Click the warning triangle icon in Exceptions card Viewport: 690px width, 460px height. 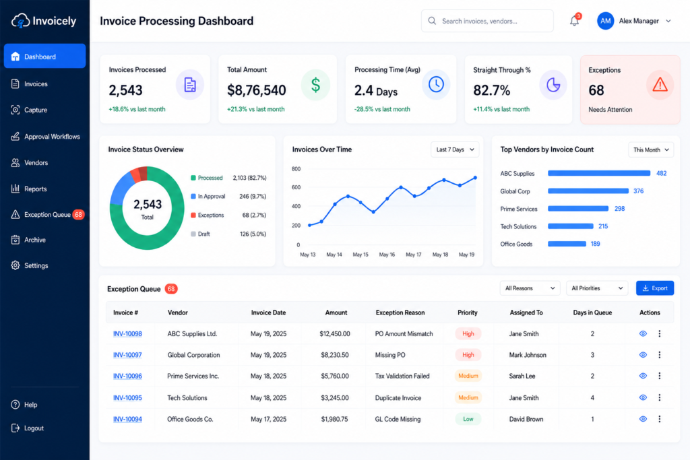(660, 84)
